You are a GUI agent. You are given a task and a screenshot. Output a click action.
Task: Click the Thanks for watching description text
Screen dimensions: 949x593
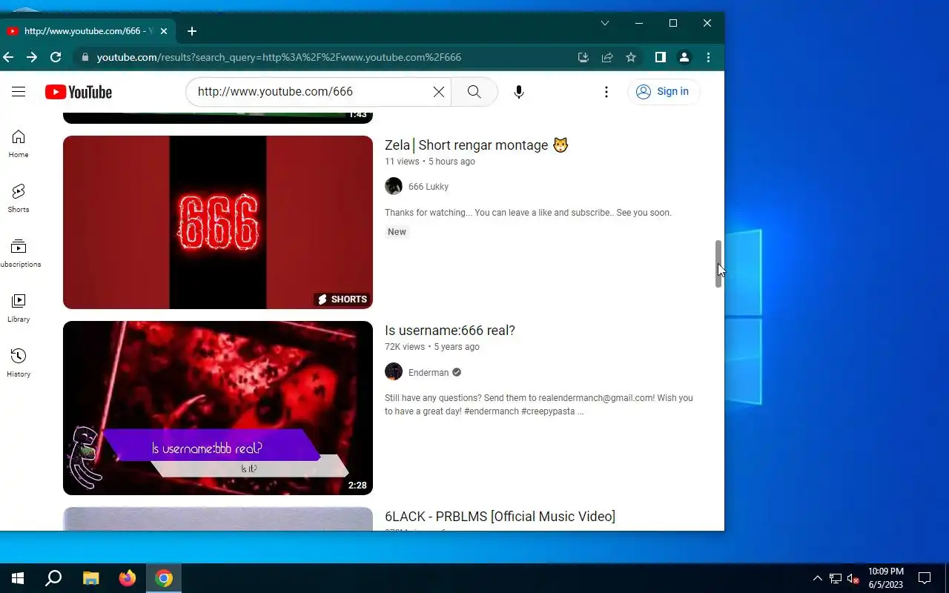click(528, 213)
